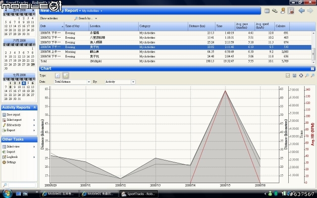This screenshot has height=198, width=317.
Task: Select the 2008/7/2 activity row
Action: point(175,38)
